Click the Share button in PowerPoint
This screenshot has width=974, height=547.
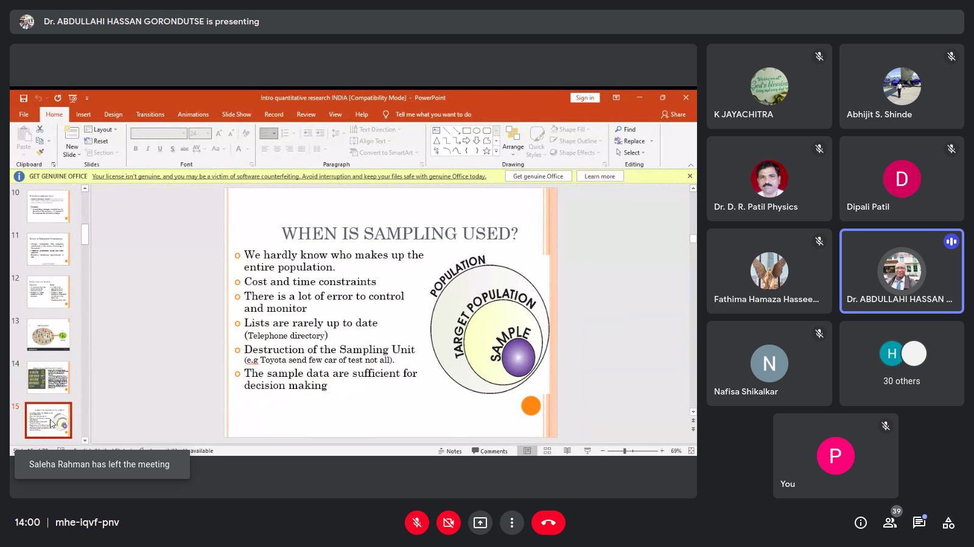673,114
